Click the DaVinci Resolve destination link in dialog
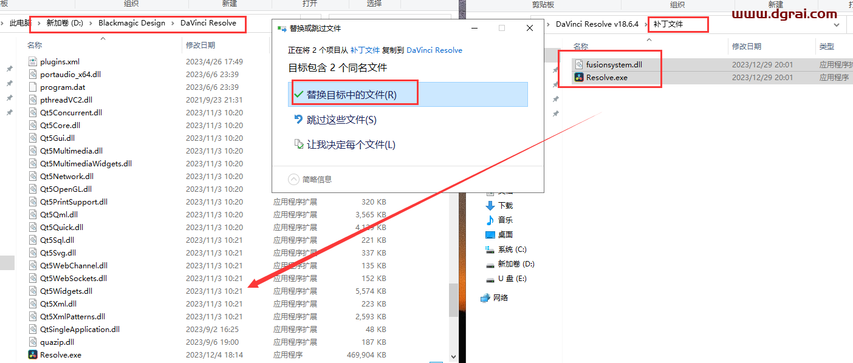 [434, 50]
